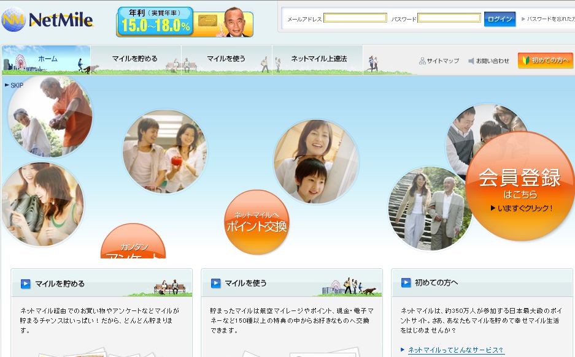Click the 初めての方へ panel heading
575x357 pixels.
436,283
